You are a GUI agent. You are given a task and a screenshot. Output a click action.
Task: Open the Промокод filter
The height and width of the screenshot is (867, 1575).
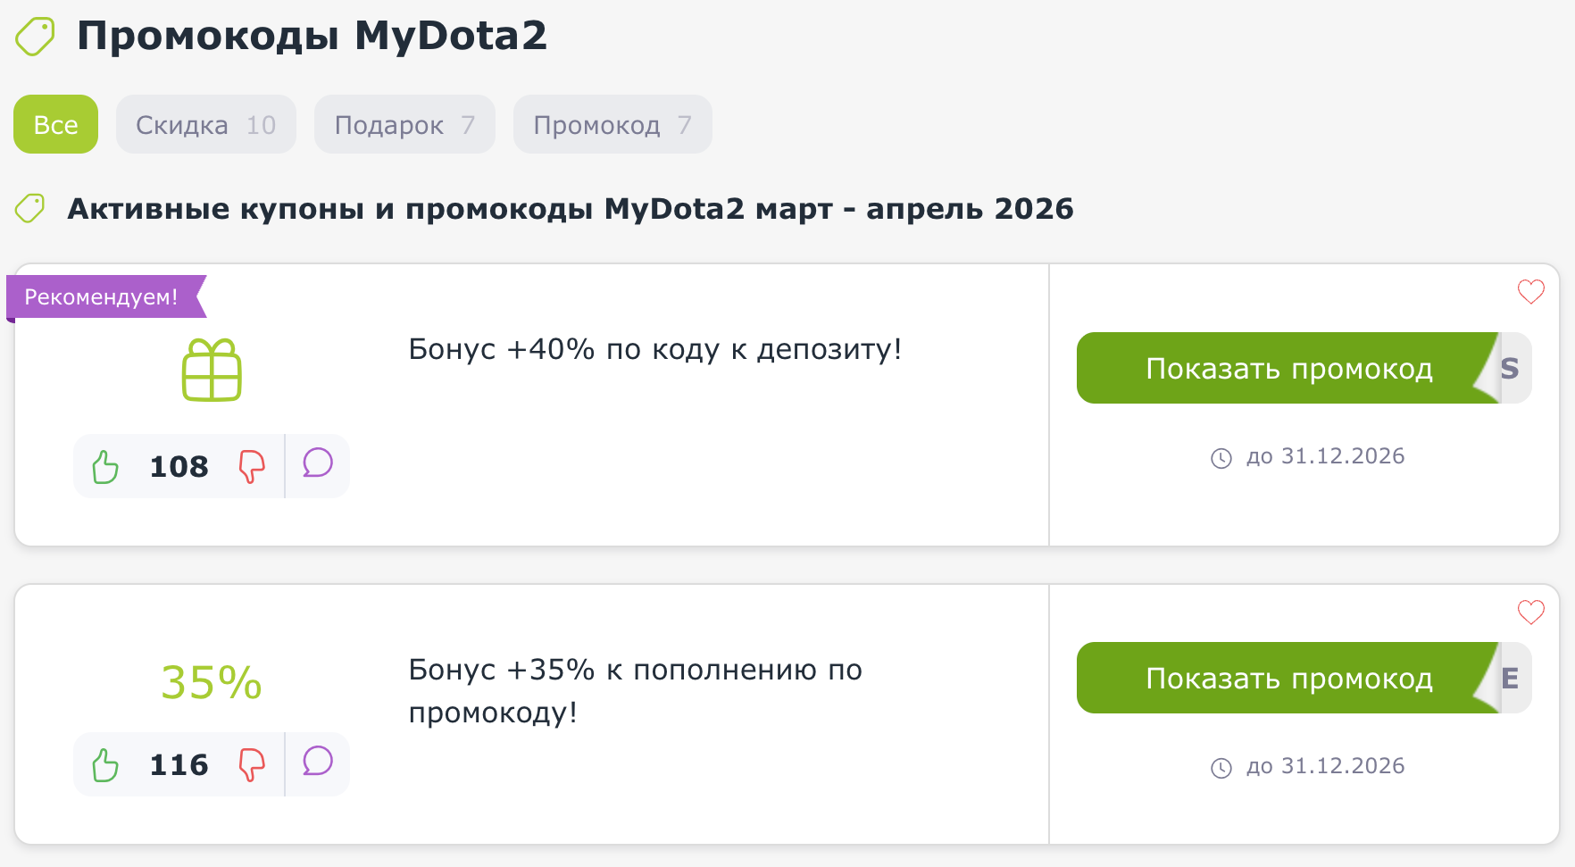612,124
